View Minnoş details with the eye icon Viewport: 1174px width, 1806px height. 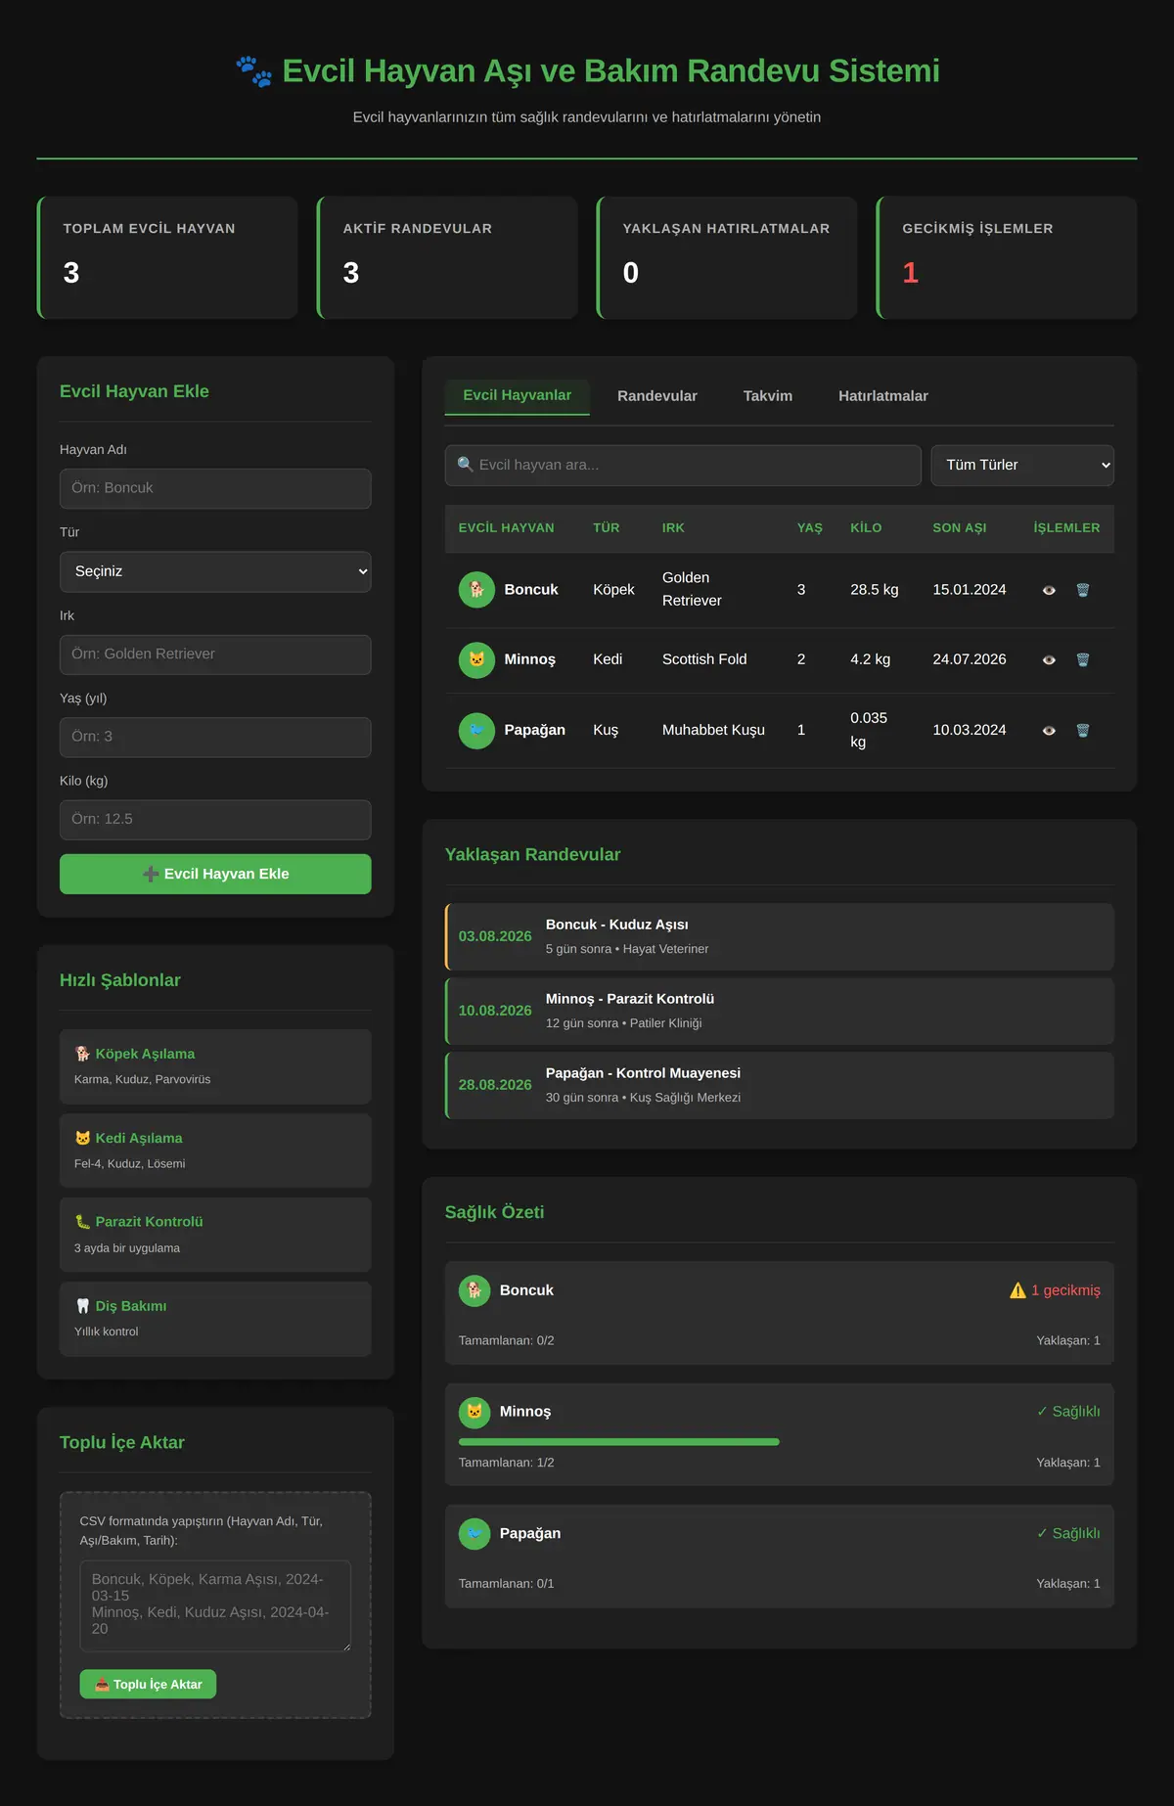[x=1049, y=659]
